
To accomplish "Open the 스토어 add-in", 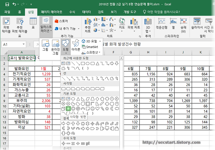I will (61, 21).
